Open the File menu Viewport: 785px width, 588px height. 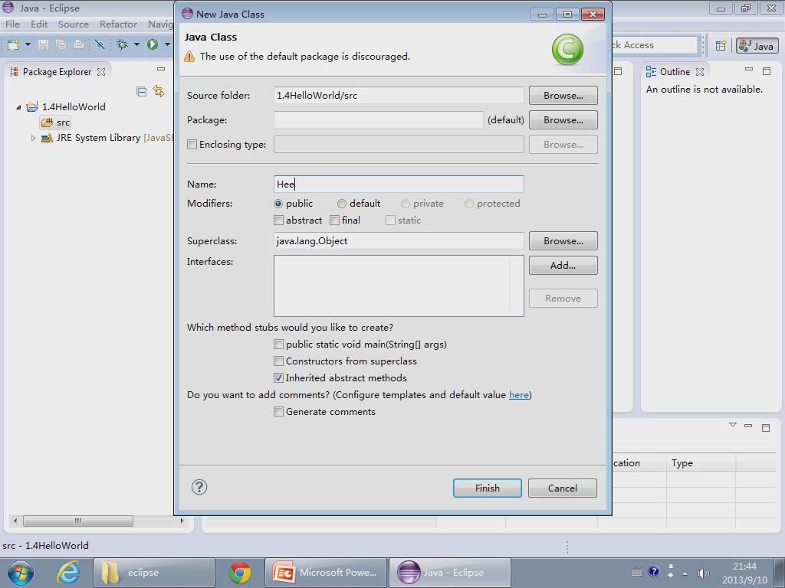pos(12,24)
